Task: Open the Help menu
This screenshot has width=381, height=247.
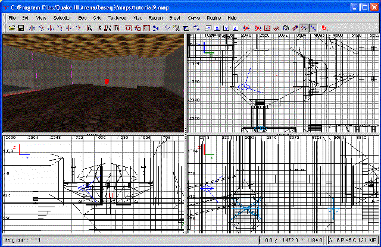Action: pyautogui.click(x=232, y=18)
